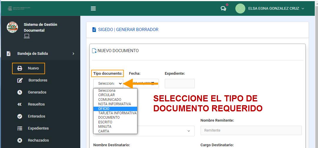The image size is (318, 148).
Task: Select TARJETA INFORMATIVA document type
Action: pyautogui.click(x=115, y=113)
